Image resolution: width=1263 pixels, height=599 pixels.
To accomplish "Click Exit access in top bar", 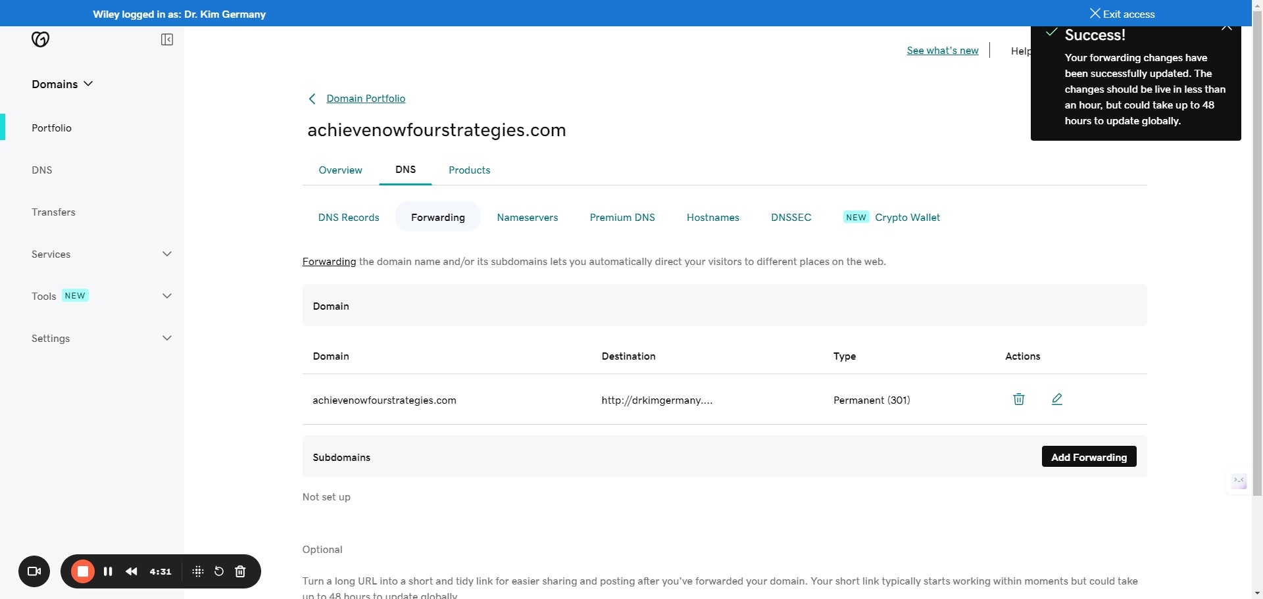I will click(1122, 14).
